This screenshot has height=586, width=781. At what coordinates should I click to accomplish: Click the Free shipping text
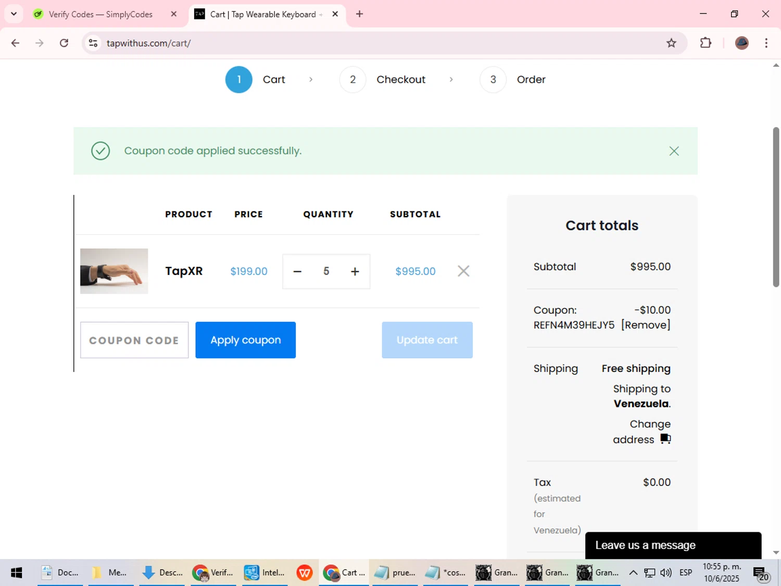[636, 368]
